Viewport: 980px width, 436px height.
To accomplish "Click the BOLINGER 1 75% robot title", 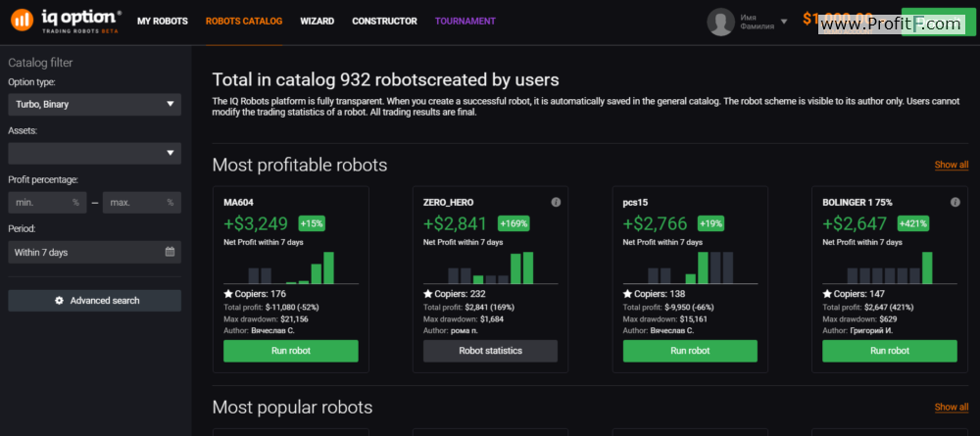I will pos(857,203).
